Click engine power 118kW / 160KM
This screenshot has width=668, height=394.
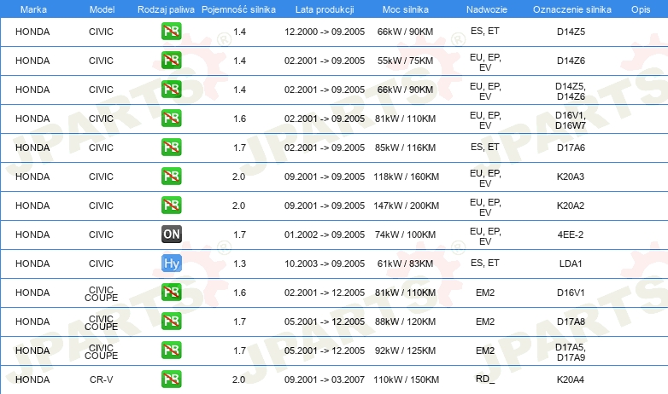406,177
